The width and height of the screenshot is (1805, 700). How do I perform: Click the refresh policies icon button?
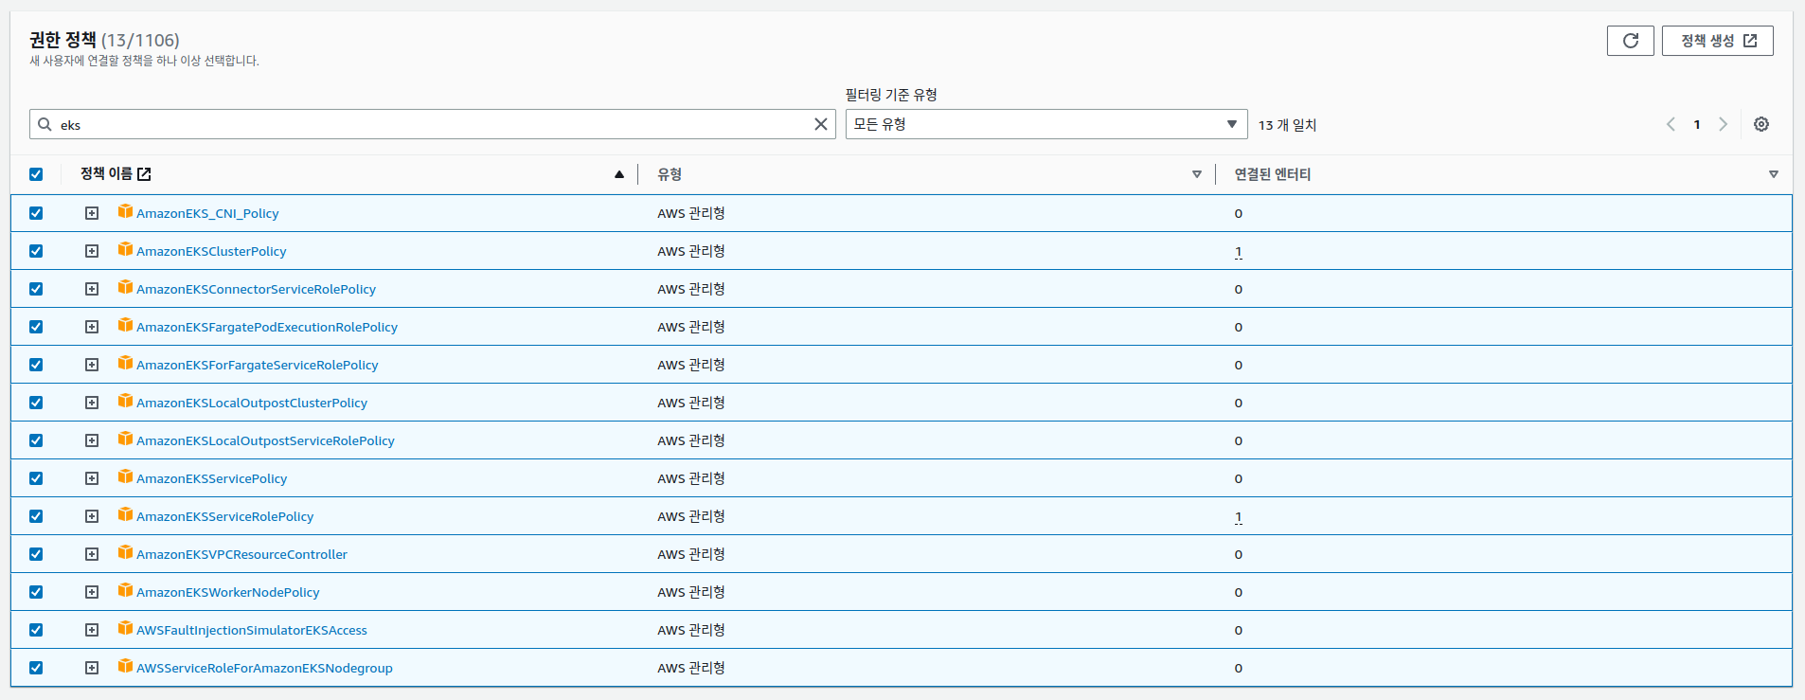pos(1630,41)
